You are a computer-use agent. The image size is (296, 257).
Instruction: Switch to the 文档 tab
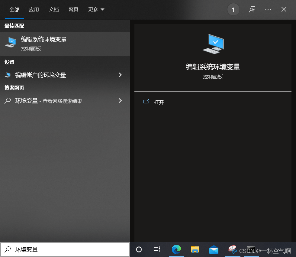(x=54, y=9)
